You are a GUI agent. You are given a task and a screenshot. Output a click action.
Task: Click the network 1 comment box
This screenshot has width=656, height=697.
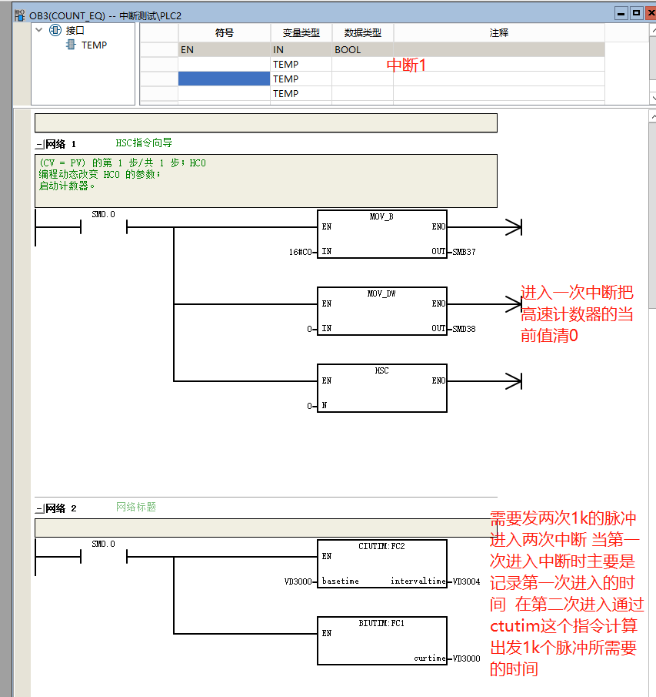point(266,181)
